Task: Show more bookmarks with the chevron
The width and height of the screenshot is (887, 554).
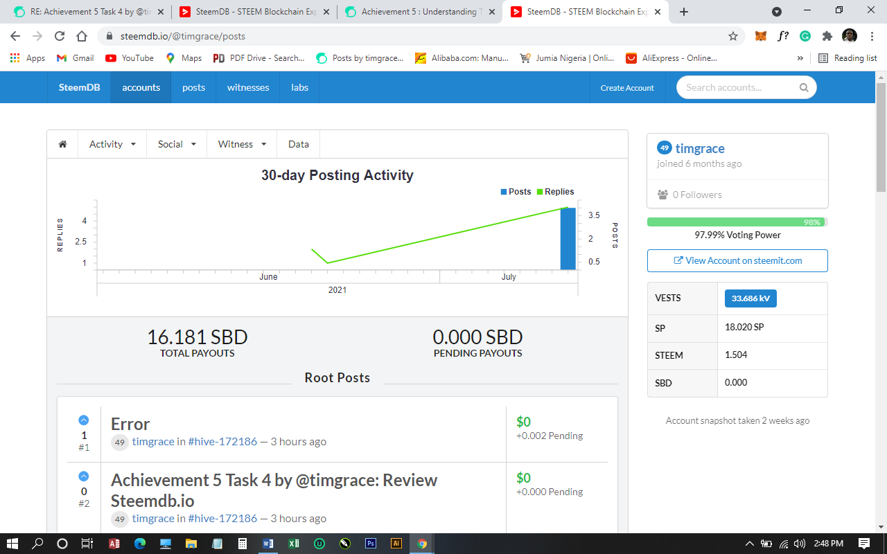Action: pos(800,58)
